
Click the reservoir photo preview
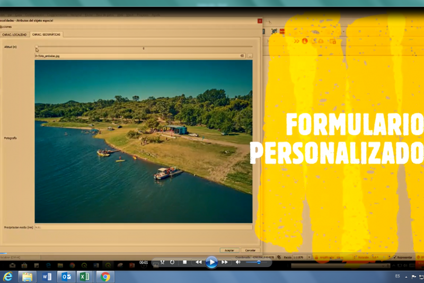[144, 141]
